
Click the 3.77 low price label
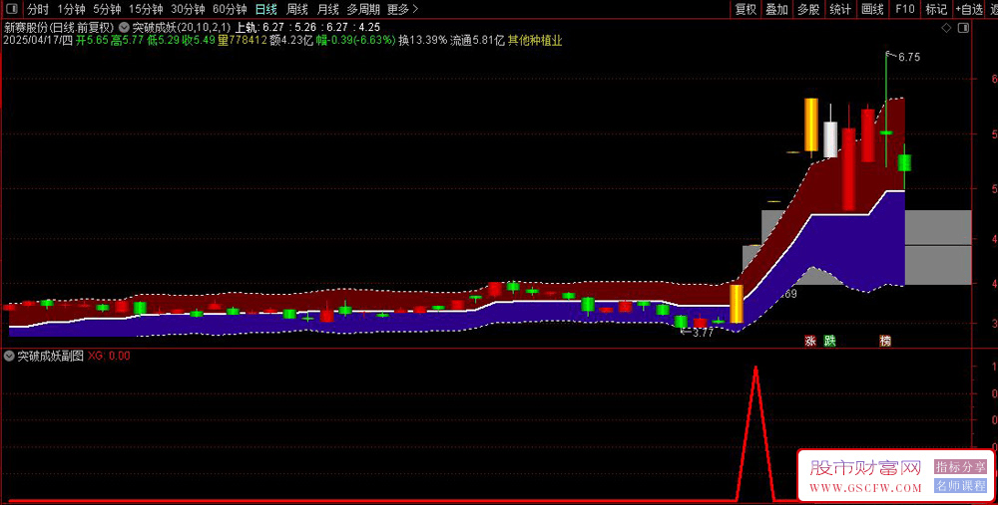point(703,333)
